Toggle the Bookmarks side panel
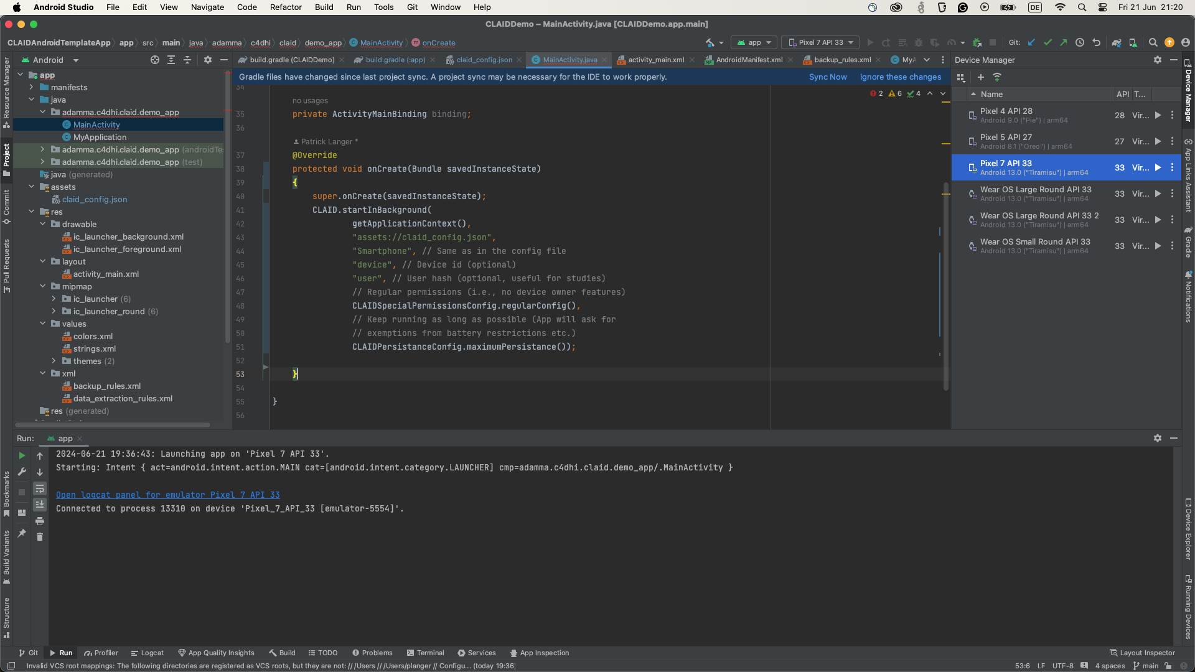 pos(6,495)
